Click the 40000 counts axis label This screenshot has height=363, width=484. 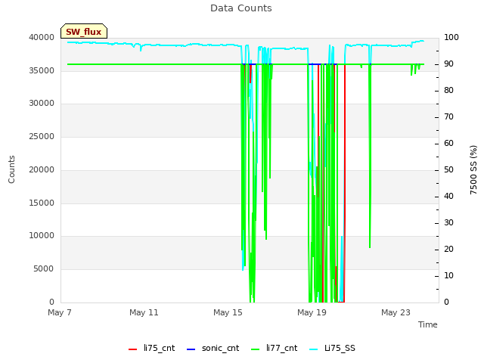(42, 38)
